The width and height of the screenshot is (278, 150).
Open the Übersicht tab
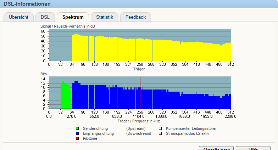(x=18, y=17)
